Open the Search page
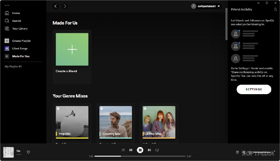Viewport: 280px width, 161px height. point(16,21)
